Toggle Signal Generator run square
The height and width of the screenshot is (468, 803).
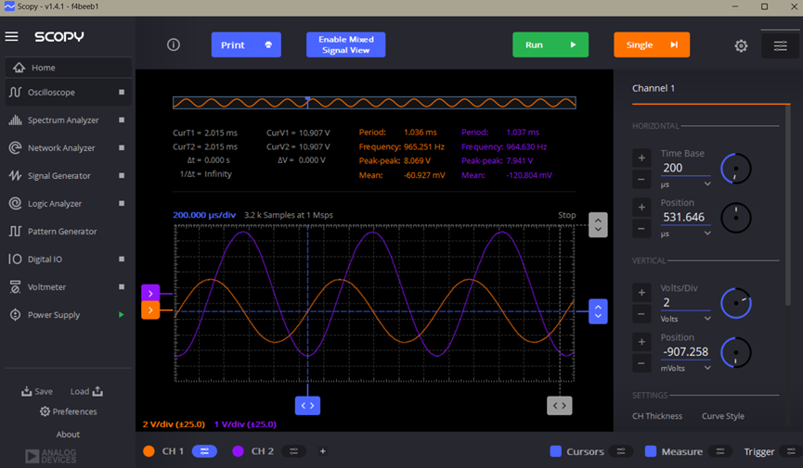(x=122, y=175)
